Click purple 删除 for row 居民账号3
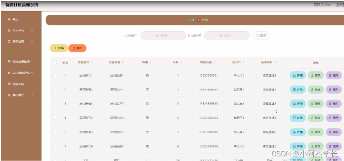The height and width of the screenshot is (161, 344). 334,104
